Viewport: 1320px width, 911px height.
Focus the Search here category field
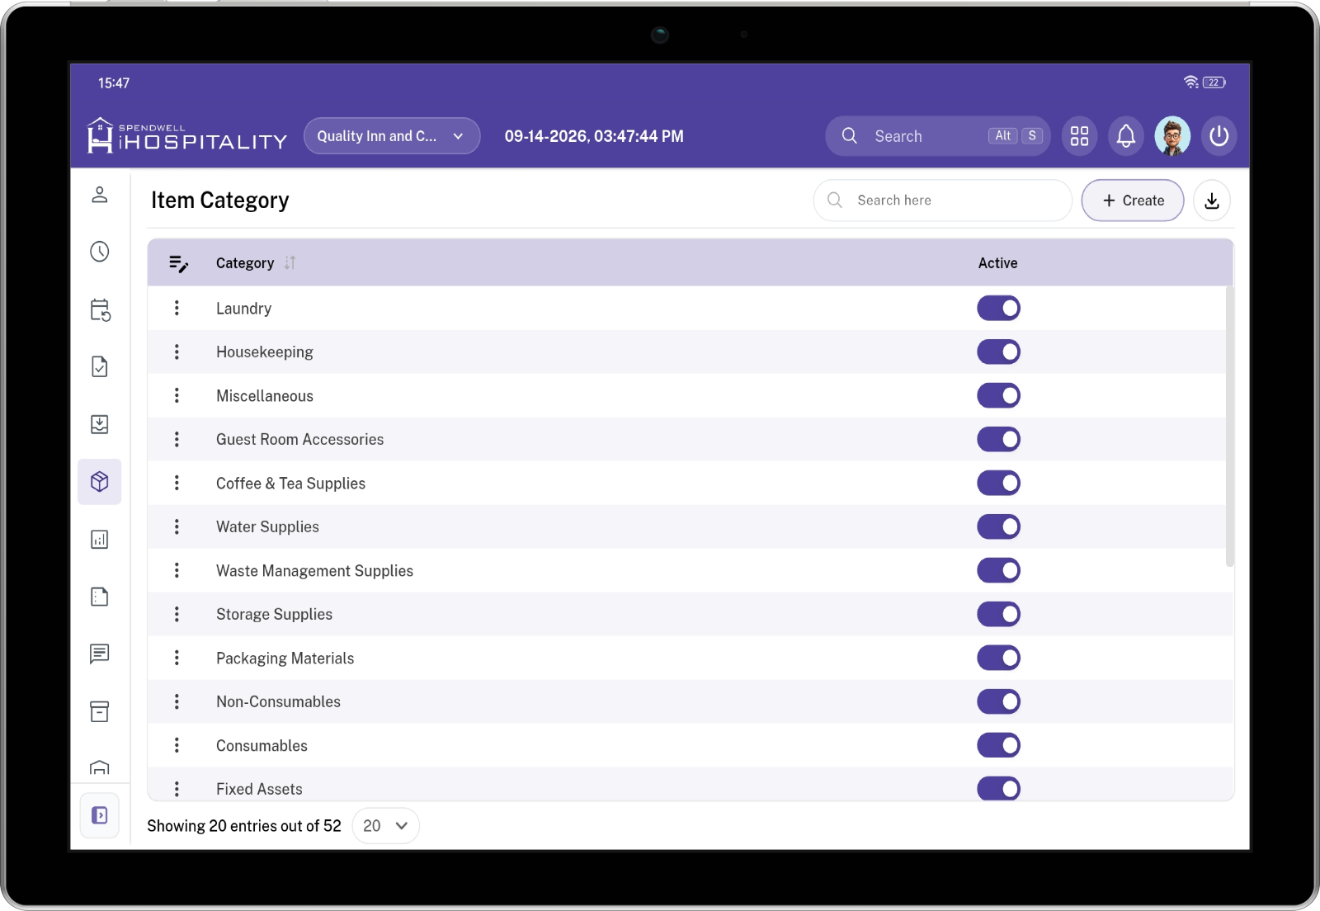(x=942, y=201)
